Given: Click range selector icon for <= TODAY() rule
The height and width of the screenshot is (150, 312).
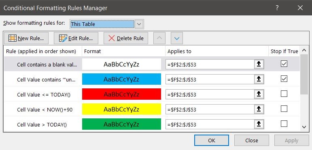Looking at the screenshot, I should [x=259, y=94].
